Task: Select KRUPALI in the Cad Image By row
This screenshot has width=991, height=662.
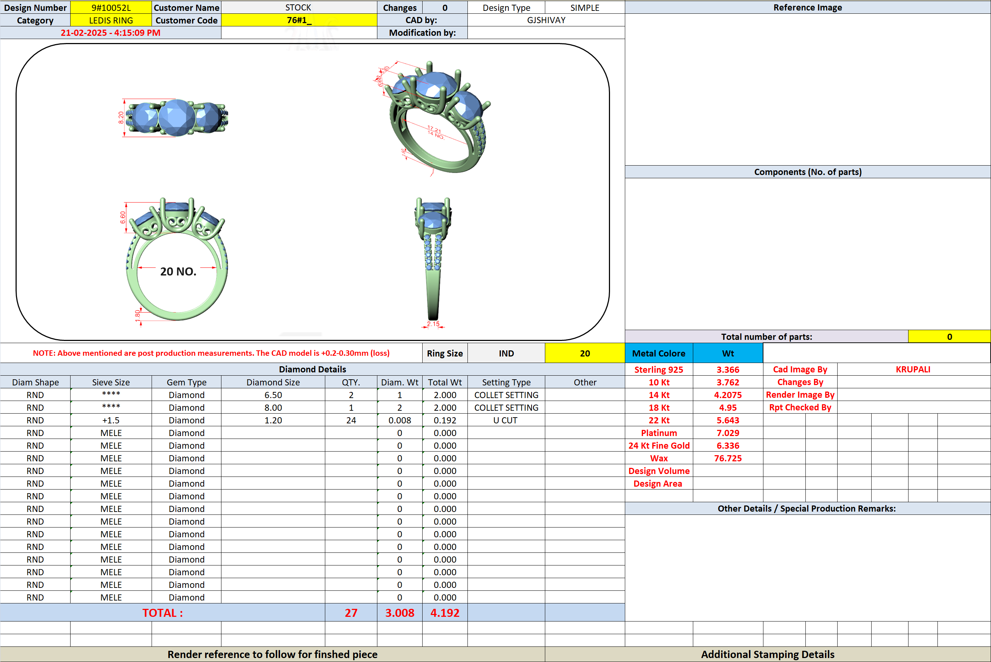Action: 913,370
